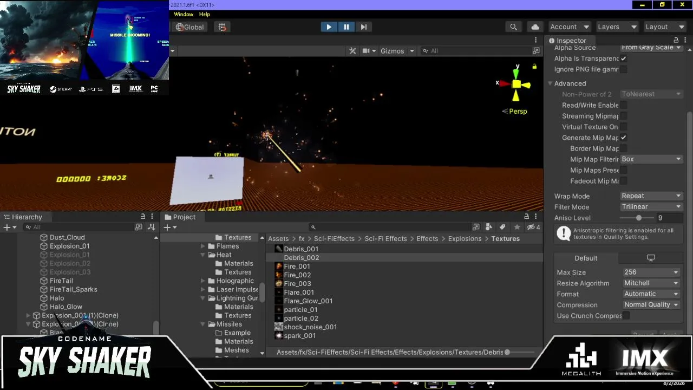
Task: Toggle the Global handle rotation button
Action: pyautogui.click(x=190, y=27)
